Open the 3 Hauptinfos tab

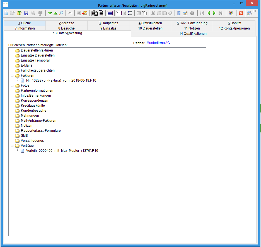pos(108,23)
